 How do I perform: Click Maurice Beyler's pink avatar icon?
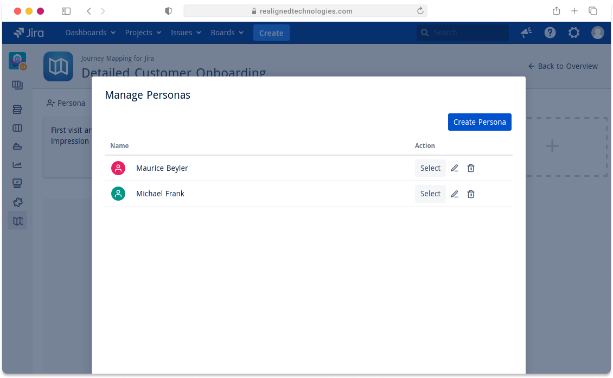click(118, 168)
